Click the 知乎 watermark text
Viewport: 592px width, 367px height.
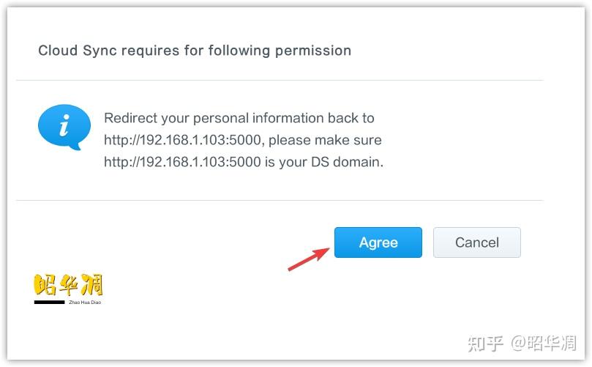click(x=486, y=342)
